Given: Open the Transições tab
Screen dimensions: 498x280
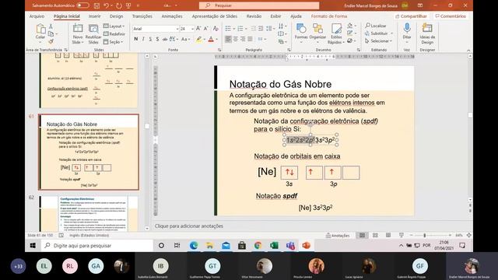Looking at the screenshot, I should click(x=142, y=16).
